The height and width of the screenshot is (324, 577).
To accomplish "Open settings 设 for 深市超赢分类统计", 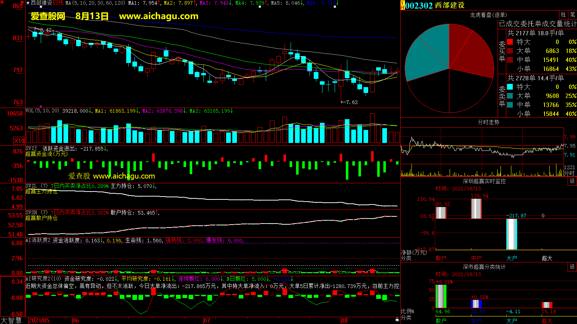I will tap(572, 267).
